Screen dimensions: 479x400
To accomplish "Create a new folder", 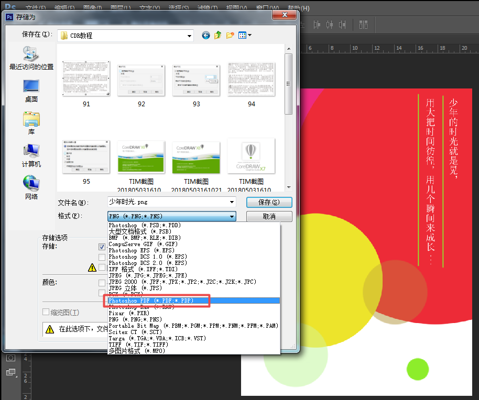I will (x=230, y=35).
